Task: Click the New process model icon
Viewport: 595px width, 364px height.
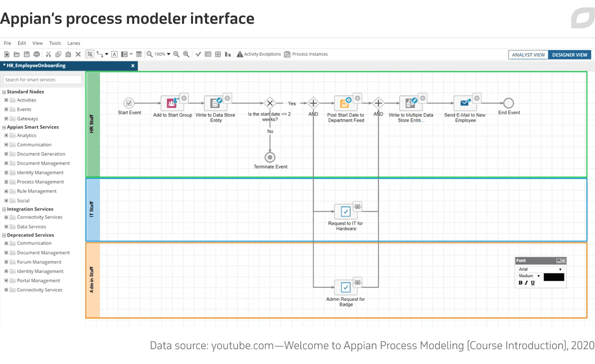Action: (7, 54)
